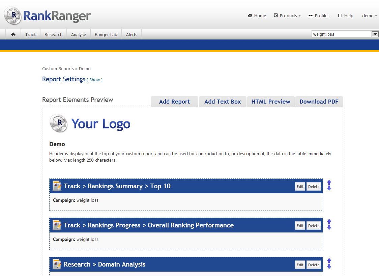
Task: Follow the Custom Reports breadcrumb link
Action: point(58,69)
